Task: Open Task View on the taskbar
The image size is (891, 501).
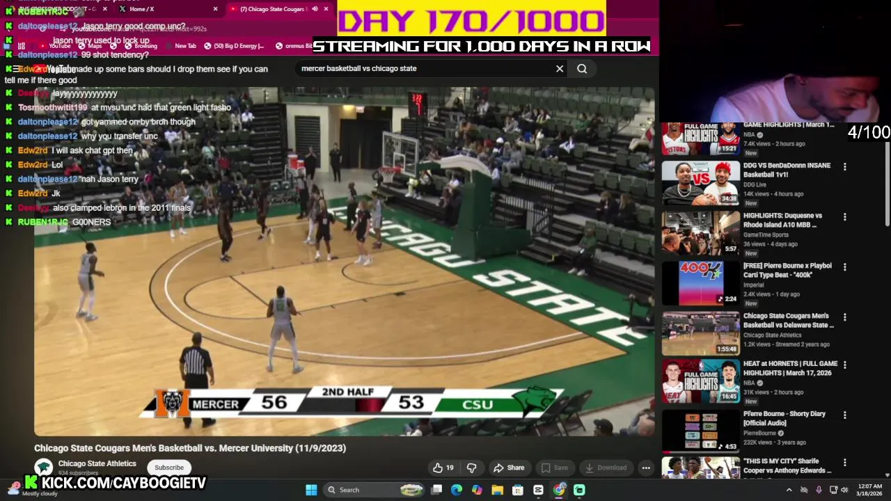Action: click(x=436, y=490)
